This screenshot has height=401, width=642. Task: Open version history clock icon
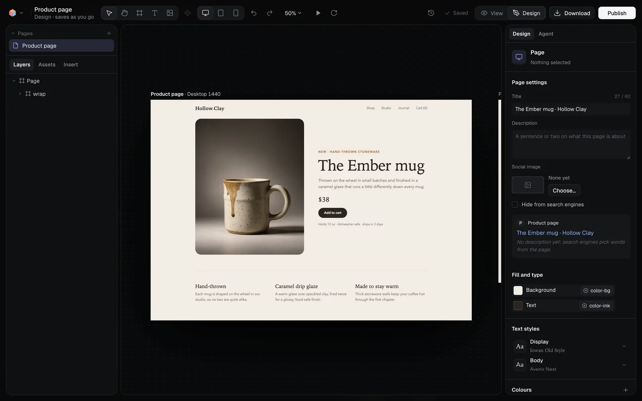(431, 13)
